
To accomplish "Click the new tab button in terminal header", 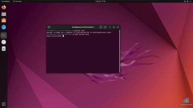I will 49,27.
